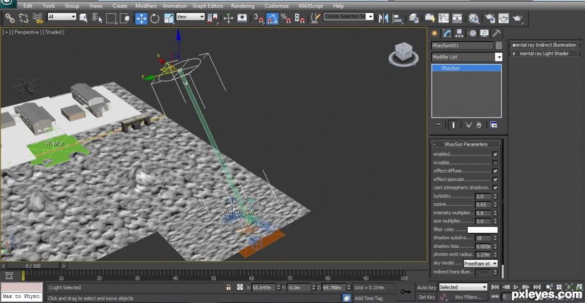The height and width of the screenshot is (303, 585).
Task: Click the Mirror tool
Action: [x=383, y=18]
